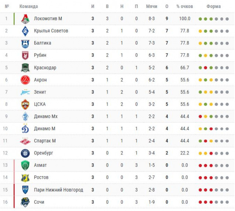This screenshot has width=235, height=211.
Task: Click the Rubin club emblem
Action: tap(25, 55)
